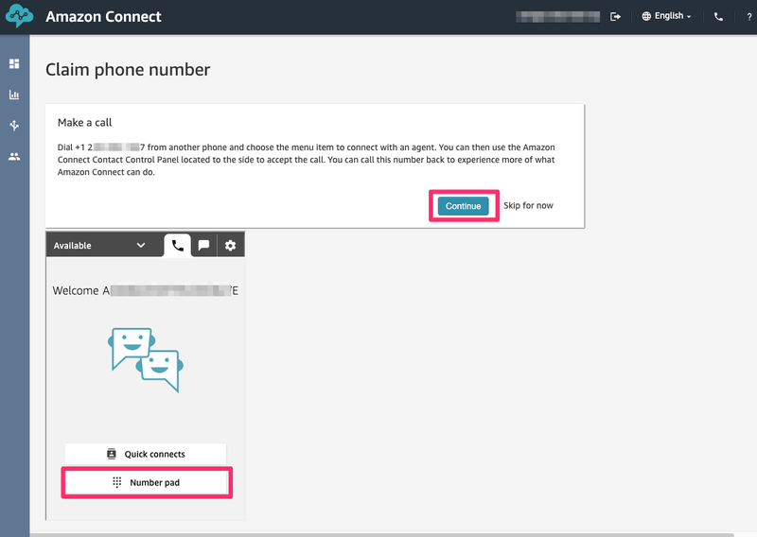Click the help question mark icon
The height and width of the screenshot is (537, 757).
point(748,17)
